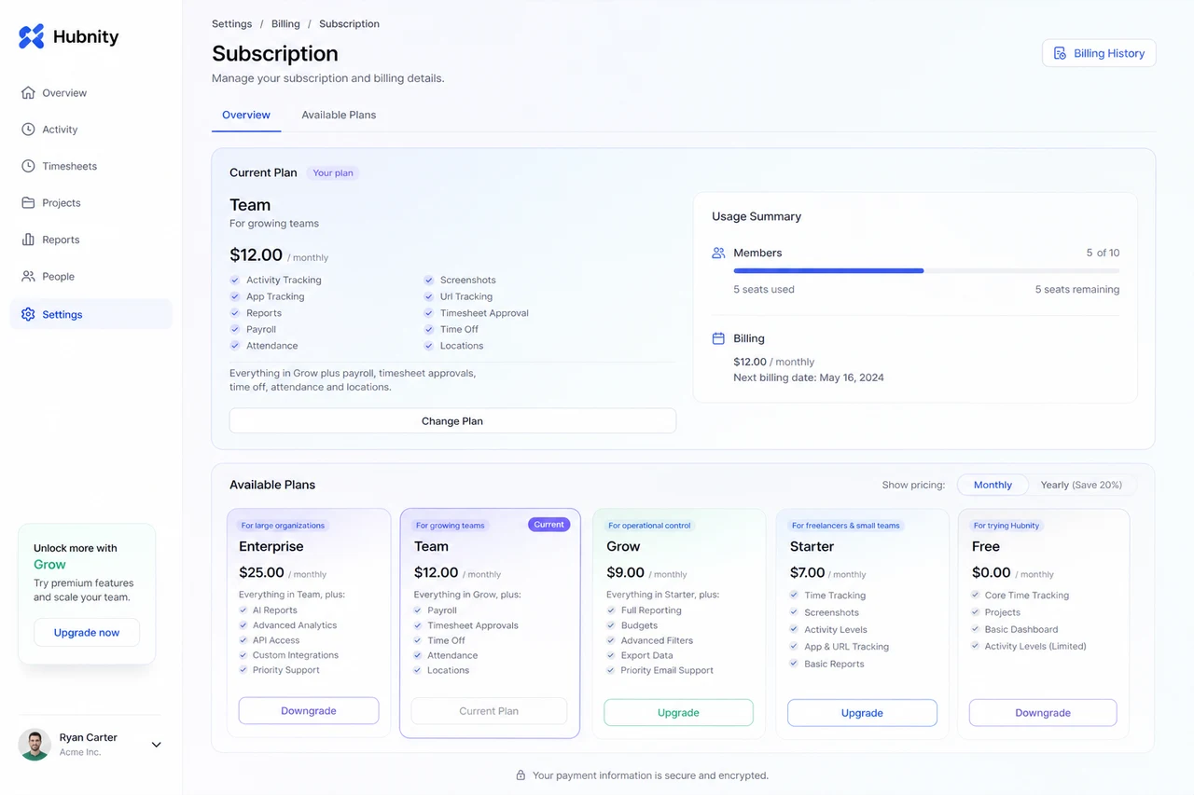The width and height of the screenshot is (1194, 795).
Task: Switch pricing to Yearly (Save 20%)
Action: tap(1081, 485)
